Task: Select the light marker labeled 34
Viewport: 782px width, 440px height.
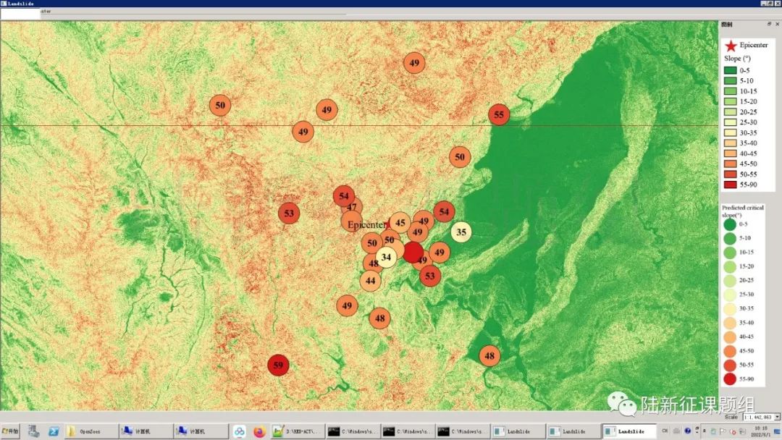Action: click(x=386, y=257)
